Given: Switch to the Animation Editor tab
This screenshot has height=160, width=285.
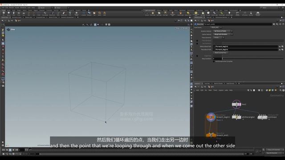Looking at the screenshot, I should click(17, 17).
